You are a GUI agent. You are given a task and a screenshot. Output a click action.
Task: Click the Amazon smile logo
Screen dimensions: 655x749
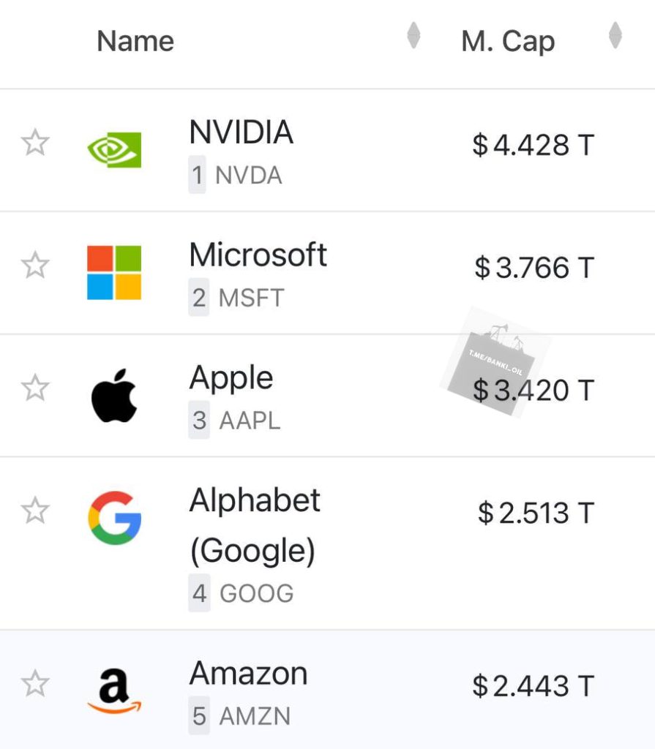pyautogui.click(x=114, y=690)
